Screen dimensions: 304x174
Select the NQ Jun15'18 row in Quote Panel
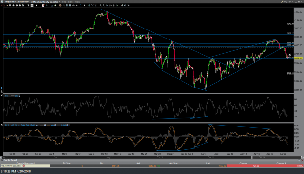(152, 166)
